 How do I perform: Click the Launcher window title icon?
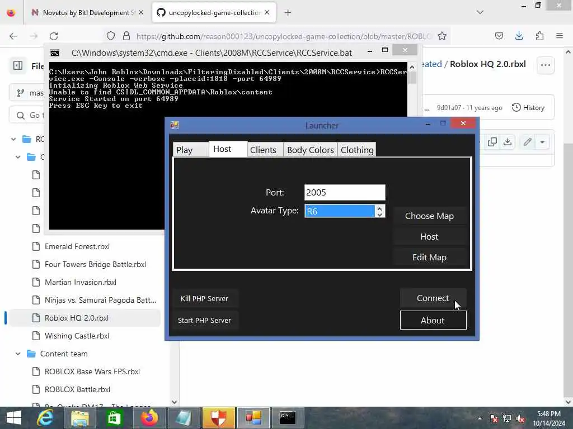click(x=175, y=125)
